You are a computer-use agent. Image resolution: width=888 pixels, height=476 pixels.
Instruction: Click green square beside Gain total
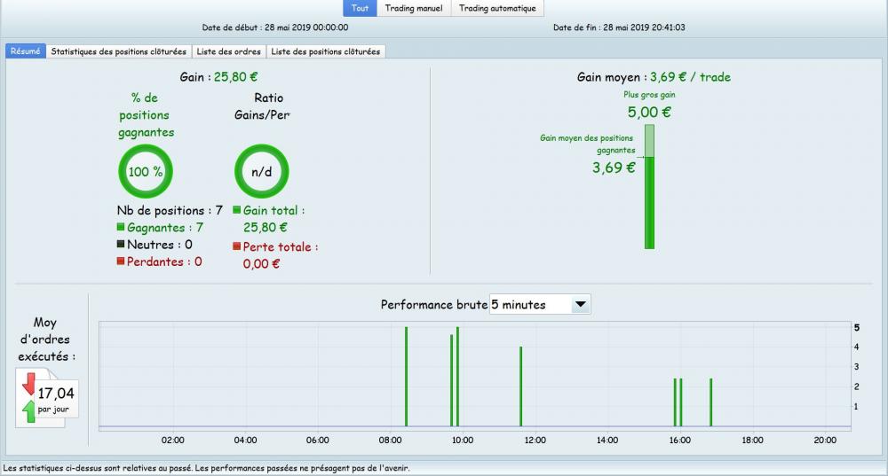pos(237,210)
